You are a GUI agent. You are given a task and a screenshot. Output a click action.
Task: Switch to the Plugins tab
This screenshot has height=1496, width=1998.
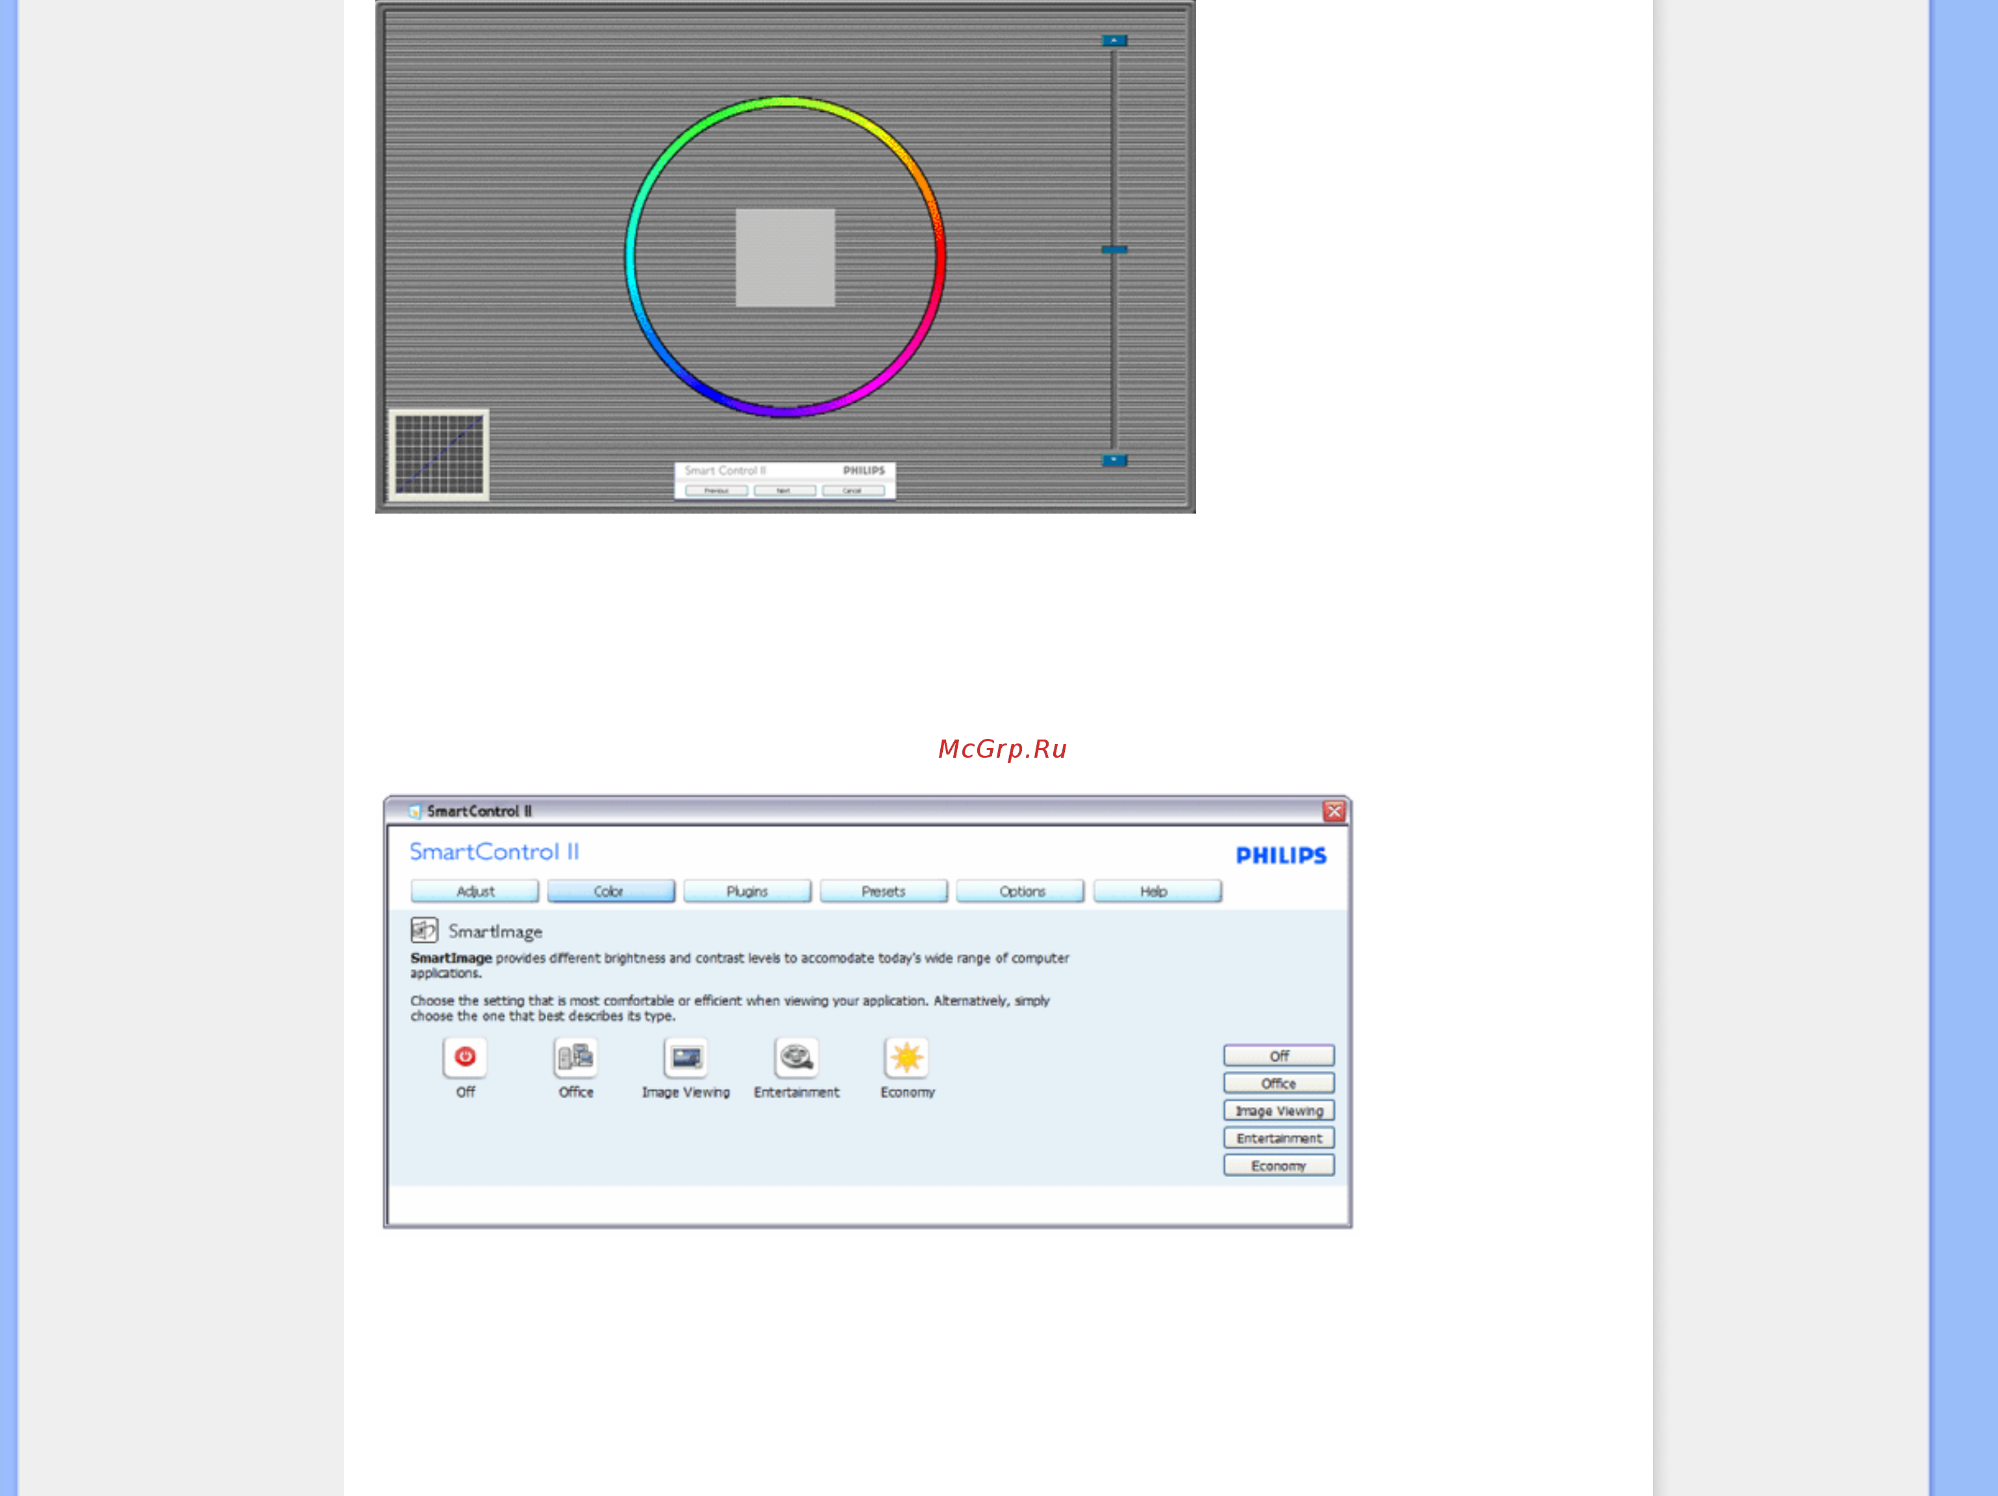(x=747, y=891)
